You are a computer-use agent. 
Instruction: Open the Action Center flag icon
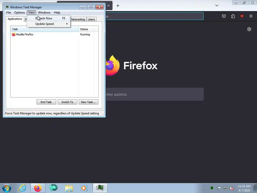pyautogui.click(x=219, y=188)
